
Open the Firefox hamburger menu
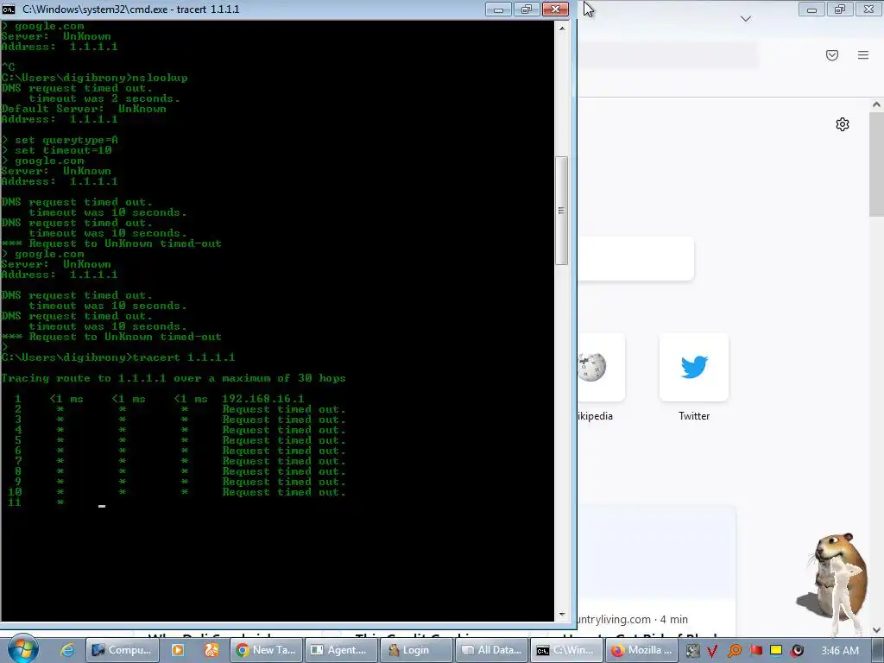click(x=863, y=54)
